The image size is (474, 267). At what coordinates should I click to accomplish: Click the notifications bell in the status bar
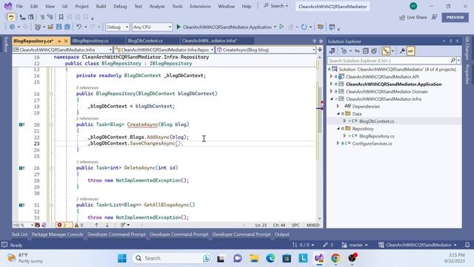pyautogui.click(x=467, y=245)
